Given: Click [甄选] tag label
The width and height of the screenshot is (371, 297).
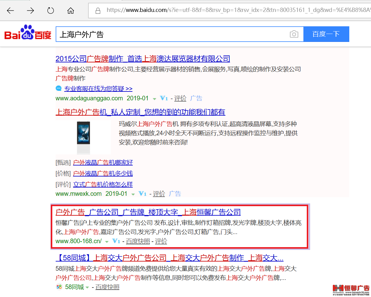Looking at the screenshot, I should [x=63, y=162].
